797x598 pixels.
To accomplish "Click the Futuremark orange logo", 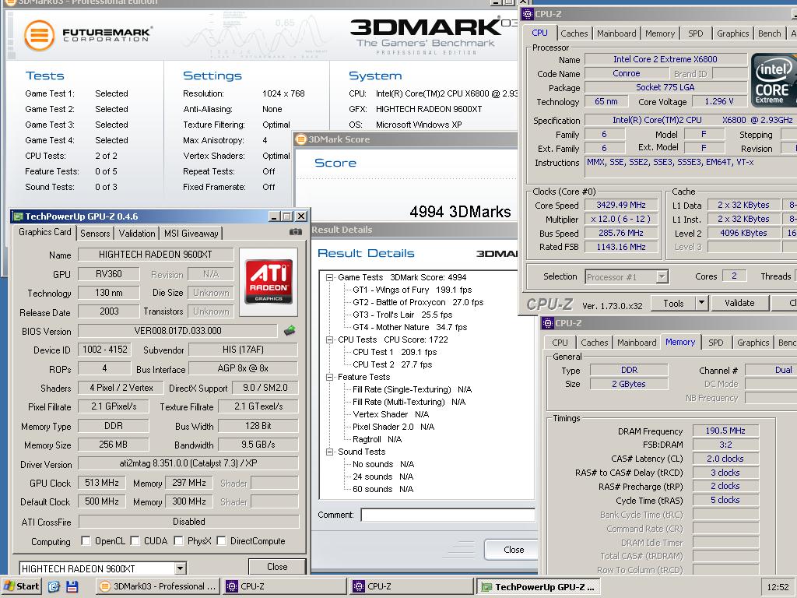I will coord(39,36).
